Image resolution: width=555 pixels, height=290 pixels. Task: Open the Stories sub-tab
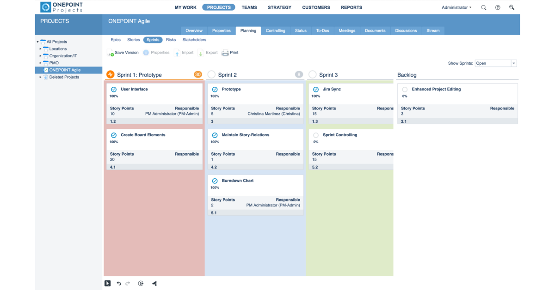pos(134,40)
